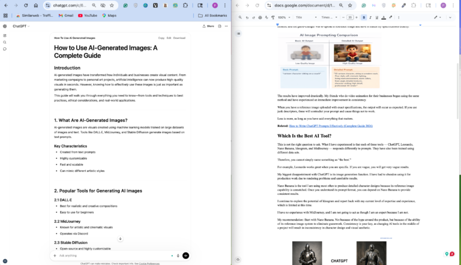Run spelling and grammar check in Docs
This screenshot has height=265, width=461.
267,17
